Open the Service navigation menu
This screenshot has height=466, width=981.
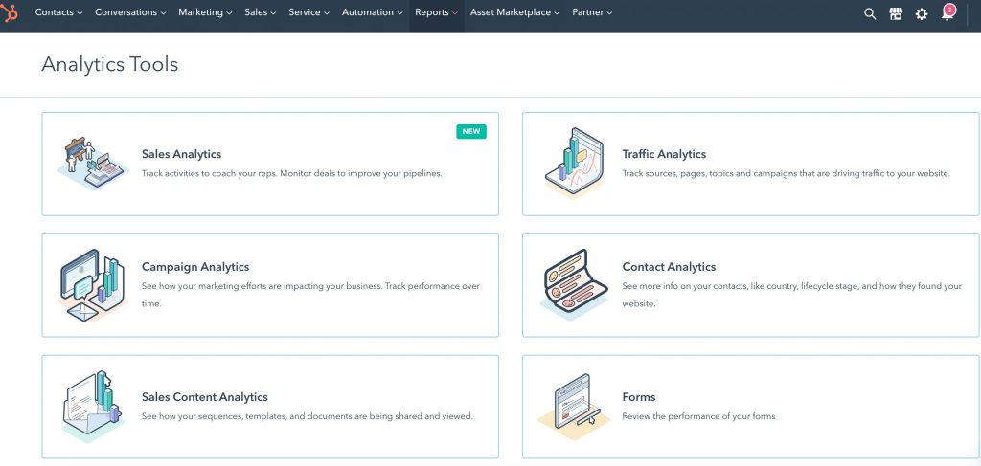pyautogui.click(x=309, y=12)
